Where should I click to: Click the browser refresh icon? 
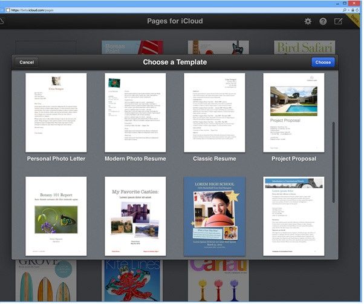(357, 10)
